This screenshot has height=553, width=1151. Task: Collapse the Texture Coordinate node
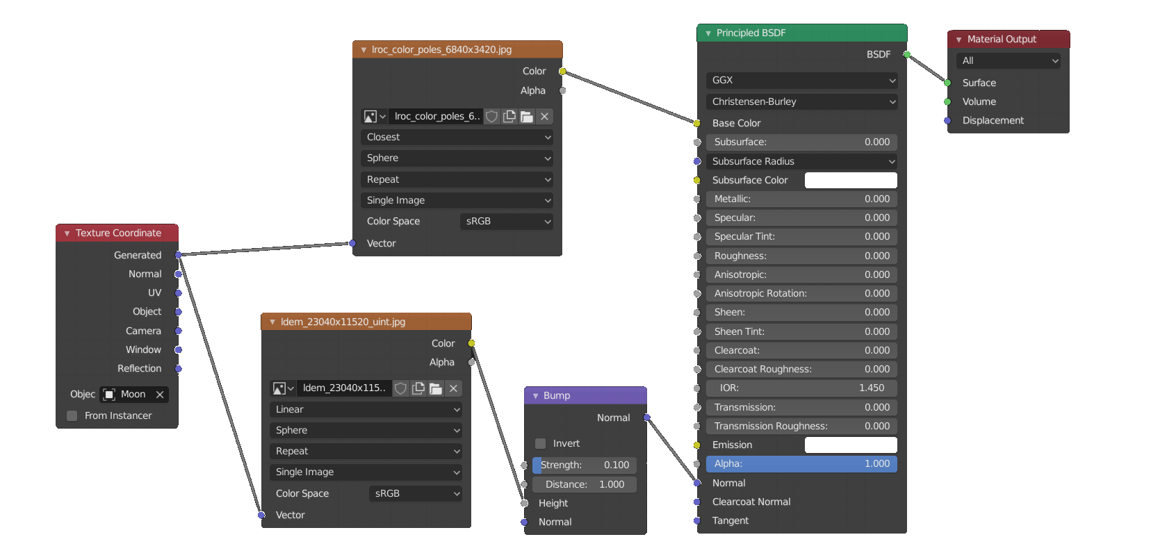(x=67, y=233)
